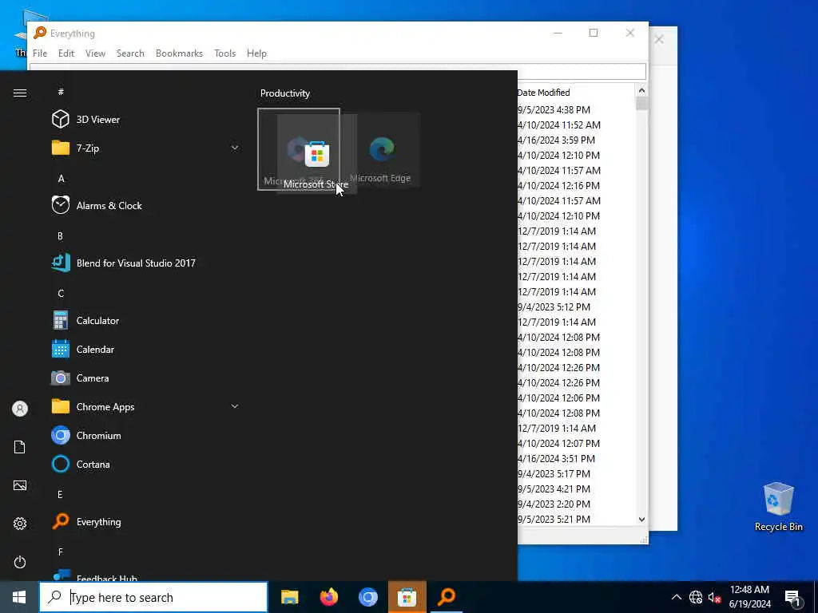Open the notification center icon
This screenshot has height=613, width=818.
point(793,599)
